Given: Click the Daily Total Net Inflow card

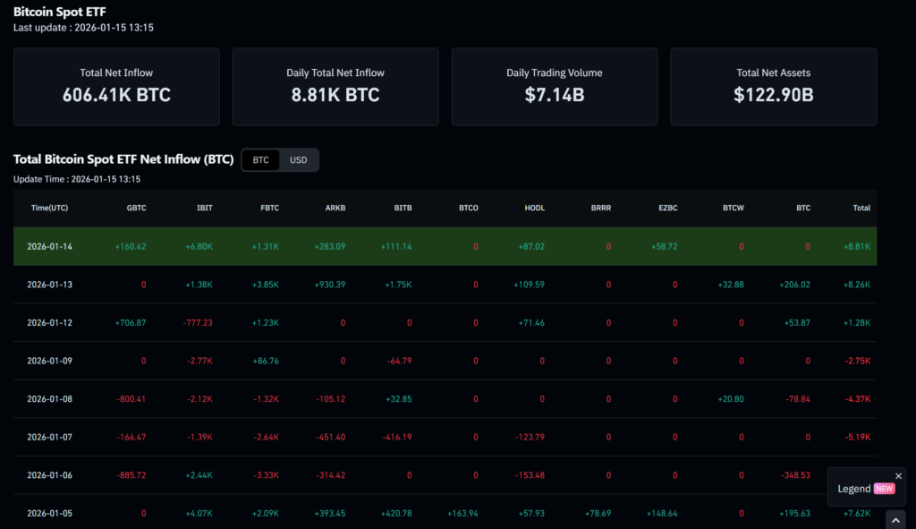Looking at the screenshot, I should (x=335, y=86).
